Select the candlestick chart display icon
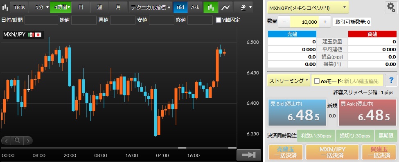This screenshot has width=399, height=162. (x=211, y=7)
